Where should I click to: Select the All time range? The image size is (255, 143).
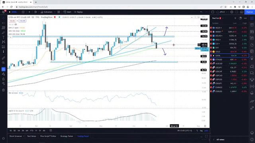tap(44, 131)
